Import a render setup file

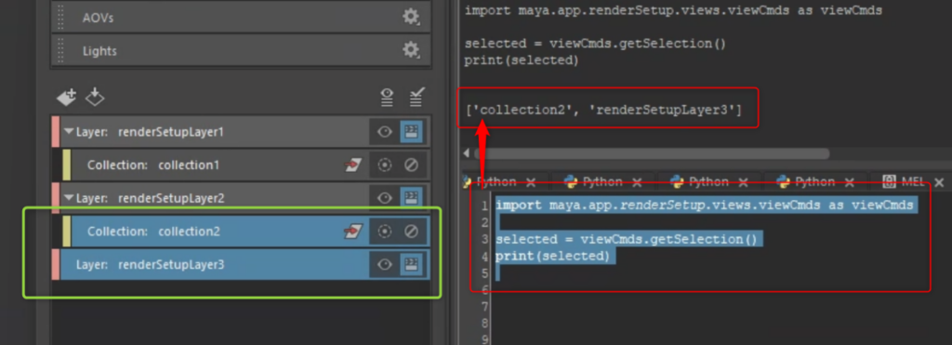pyautogui.click(x=95, y=98)
